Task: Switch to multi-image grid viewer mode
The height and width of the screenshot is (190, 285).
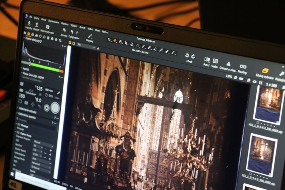Action: pos(70,43)
